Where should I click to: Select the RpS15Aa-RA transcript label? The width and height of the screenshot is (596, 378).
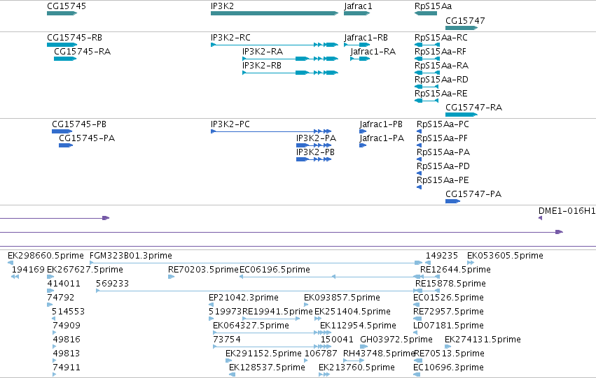point(441,66)
